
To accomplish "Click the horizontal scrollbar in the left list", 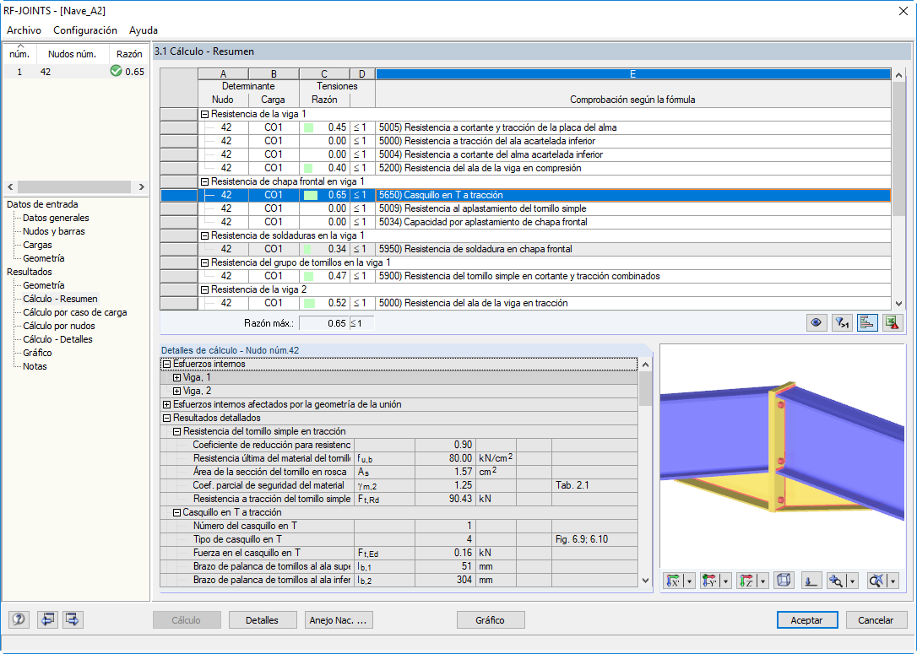I will (75, 187).
